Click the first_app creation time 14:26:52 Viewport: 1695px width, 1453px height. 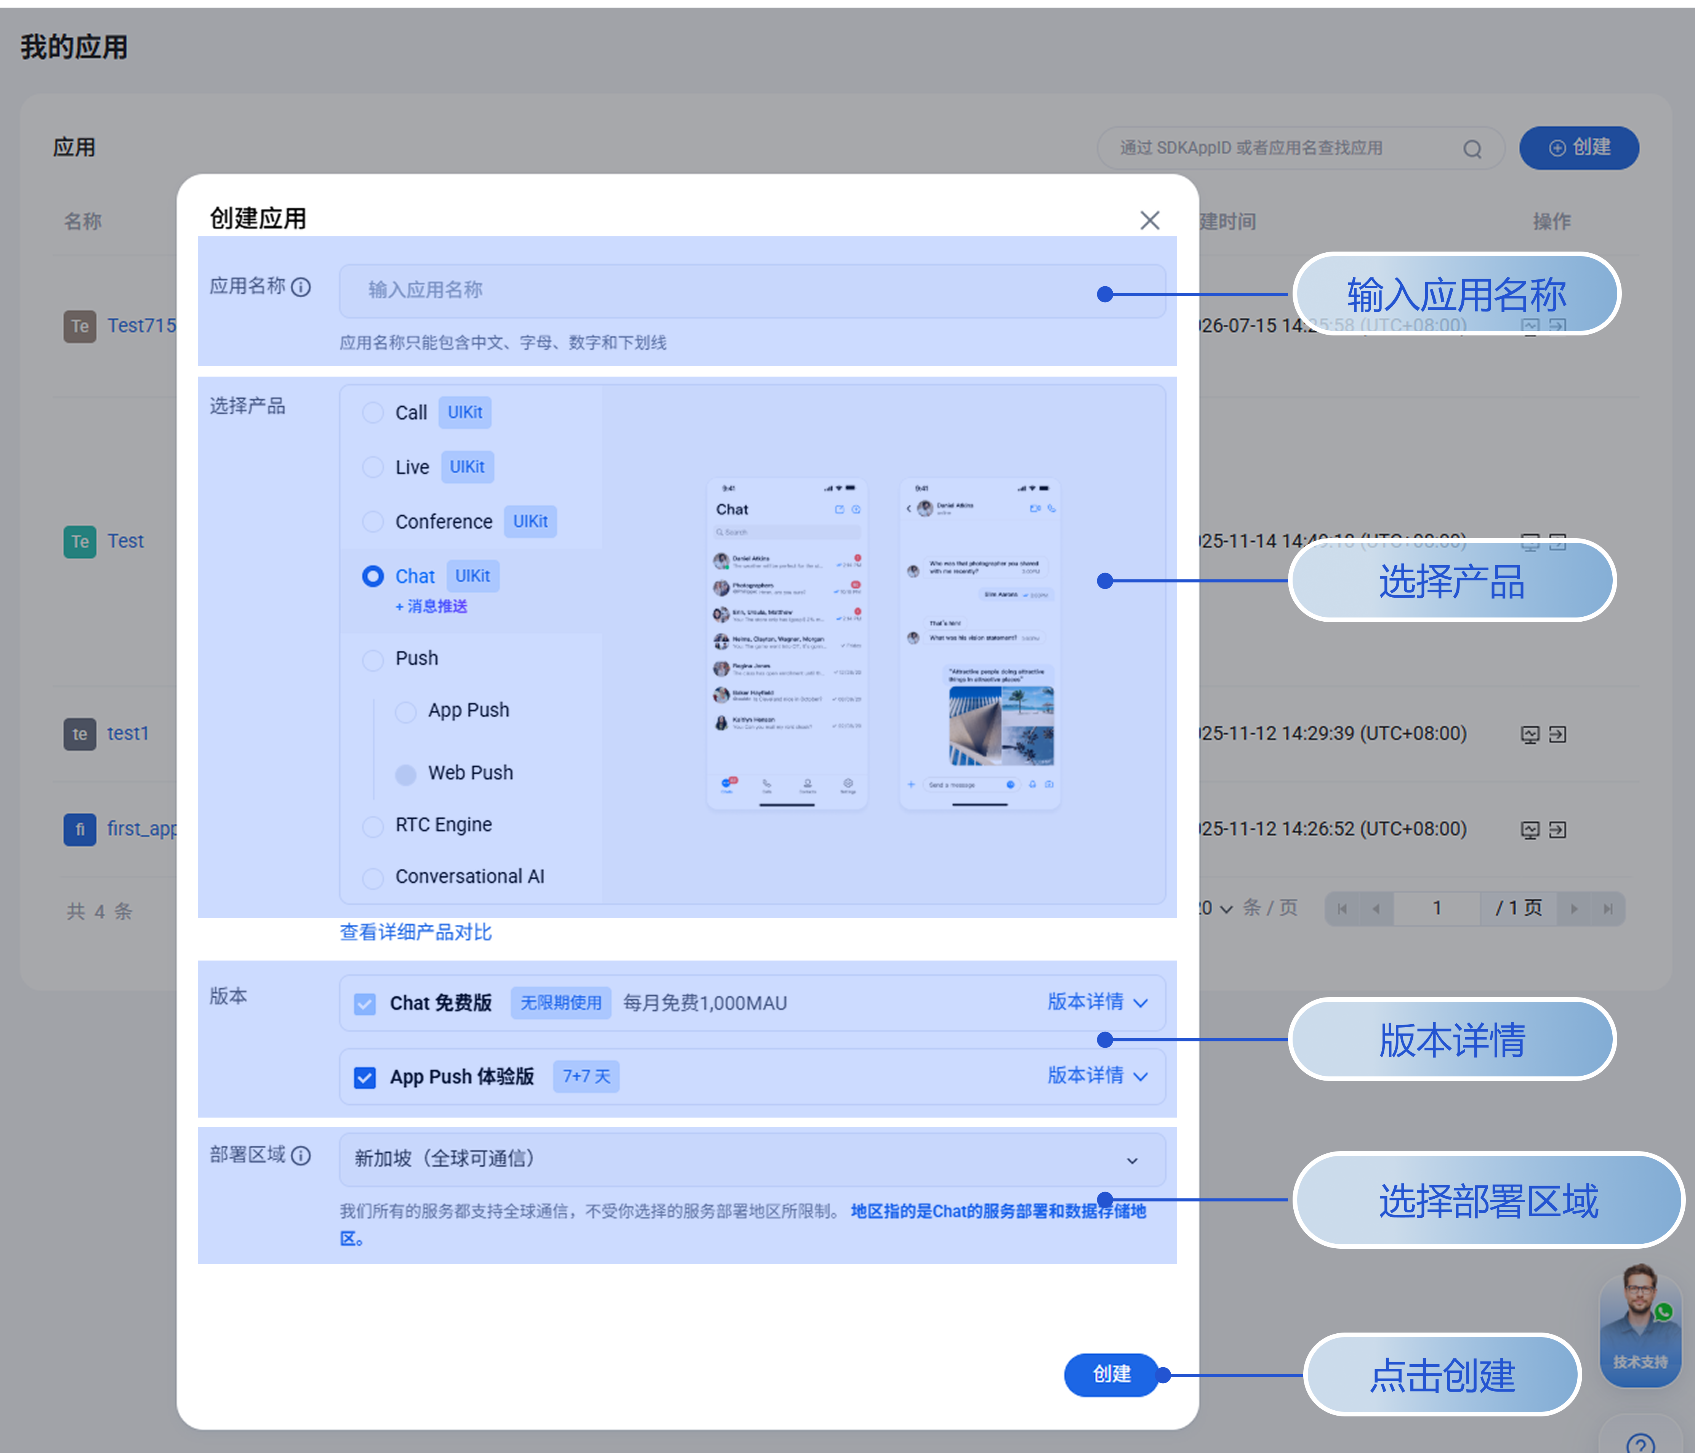pyautogui.click(x=1333, y=829)
